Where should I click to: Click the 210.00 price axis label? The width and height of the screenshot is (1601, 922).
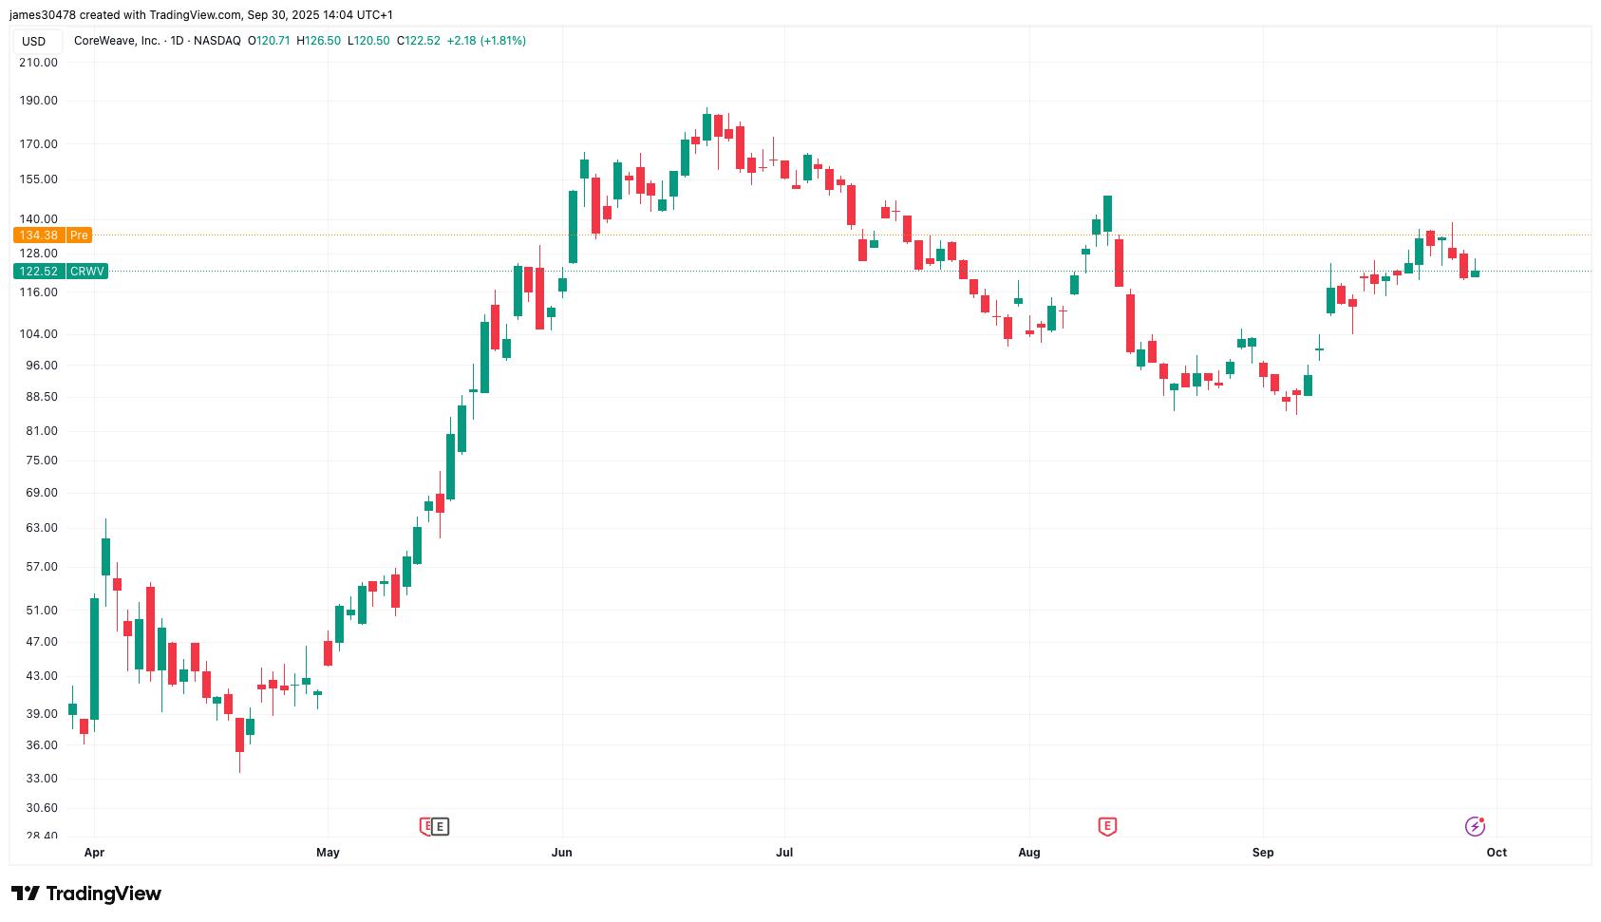click(x=39, y=63)
